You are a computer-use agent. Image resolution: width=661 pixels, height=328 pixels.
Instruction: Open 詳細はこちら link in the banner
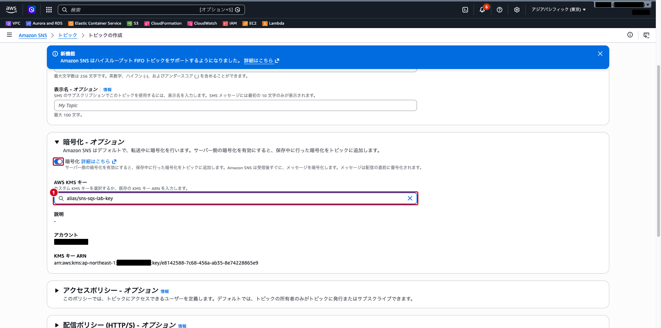pos(261,61)
